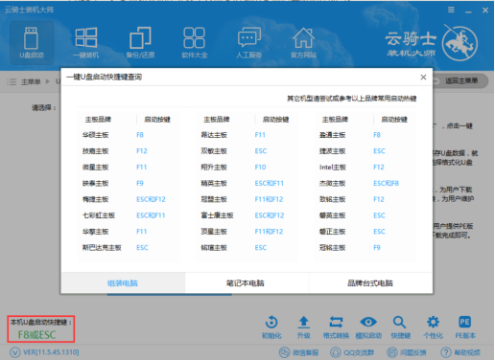Select the 精英主板 row

(247, 183)
